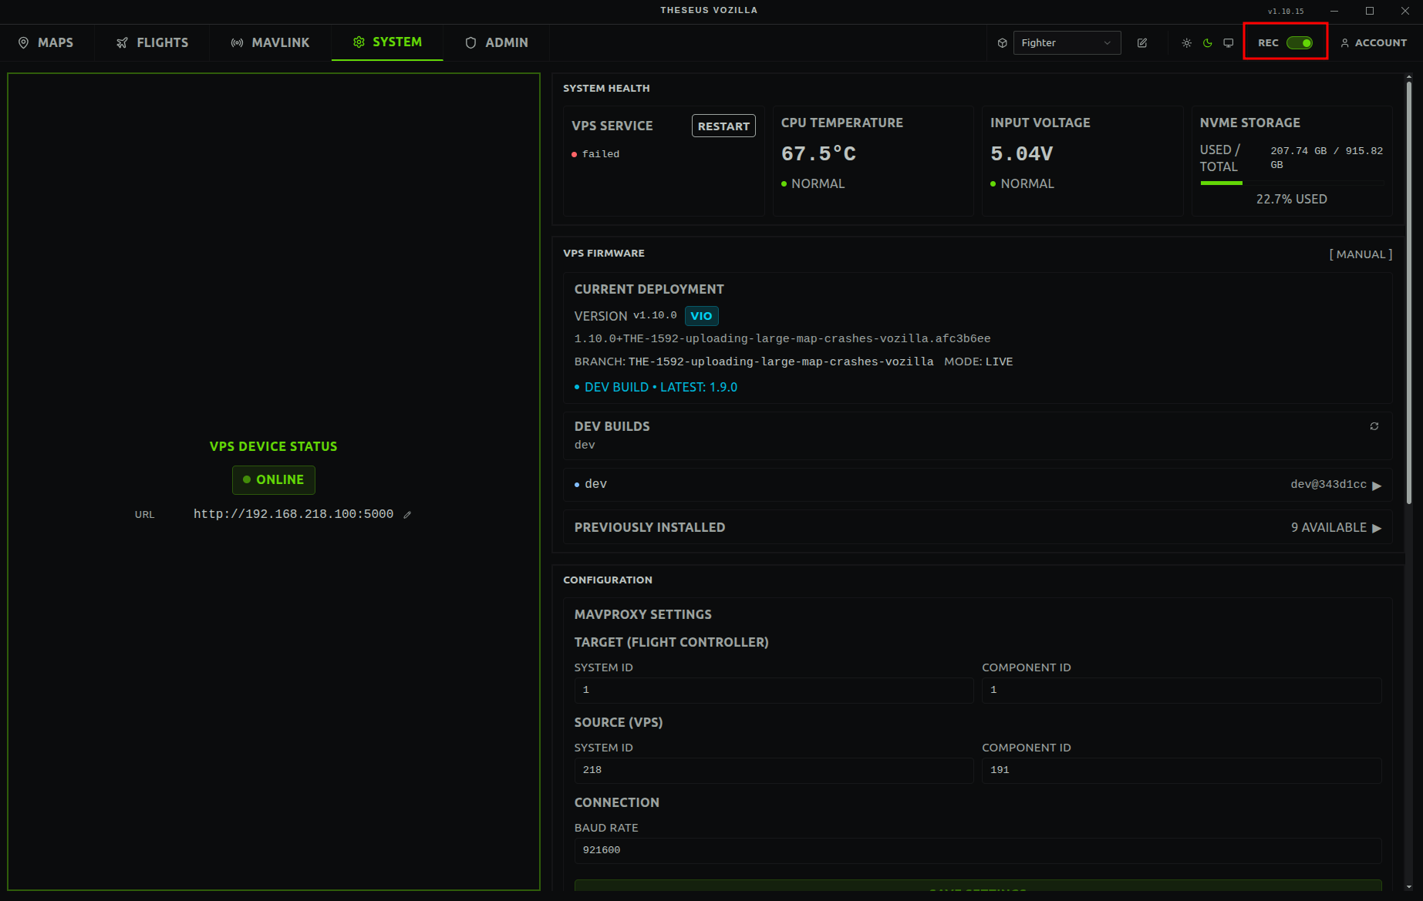Expand Previously Installed firmware list
1423x901 pixels.
[1376, 528]
